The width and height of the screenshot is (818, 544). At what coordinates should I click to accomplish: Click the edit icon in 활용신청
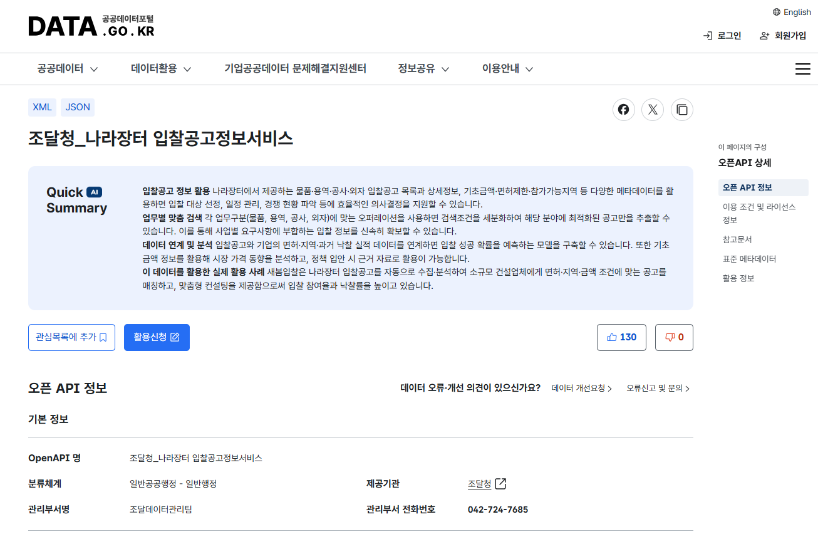click(x=175, y=337)
